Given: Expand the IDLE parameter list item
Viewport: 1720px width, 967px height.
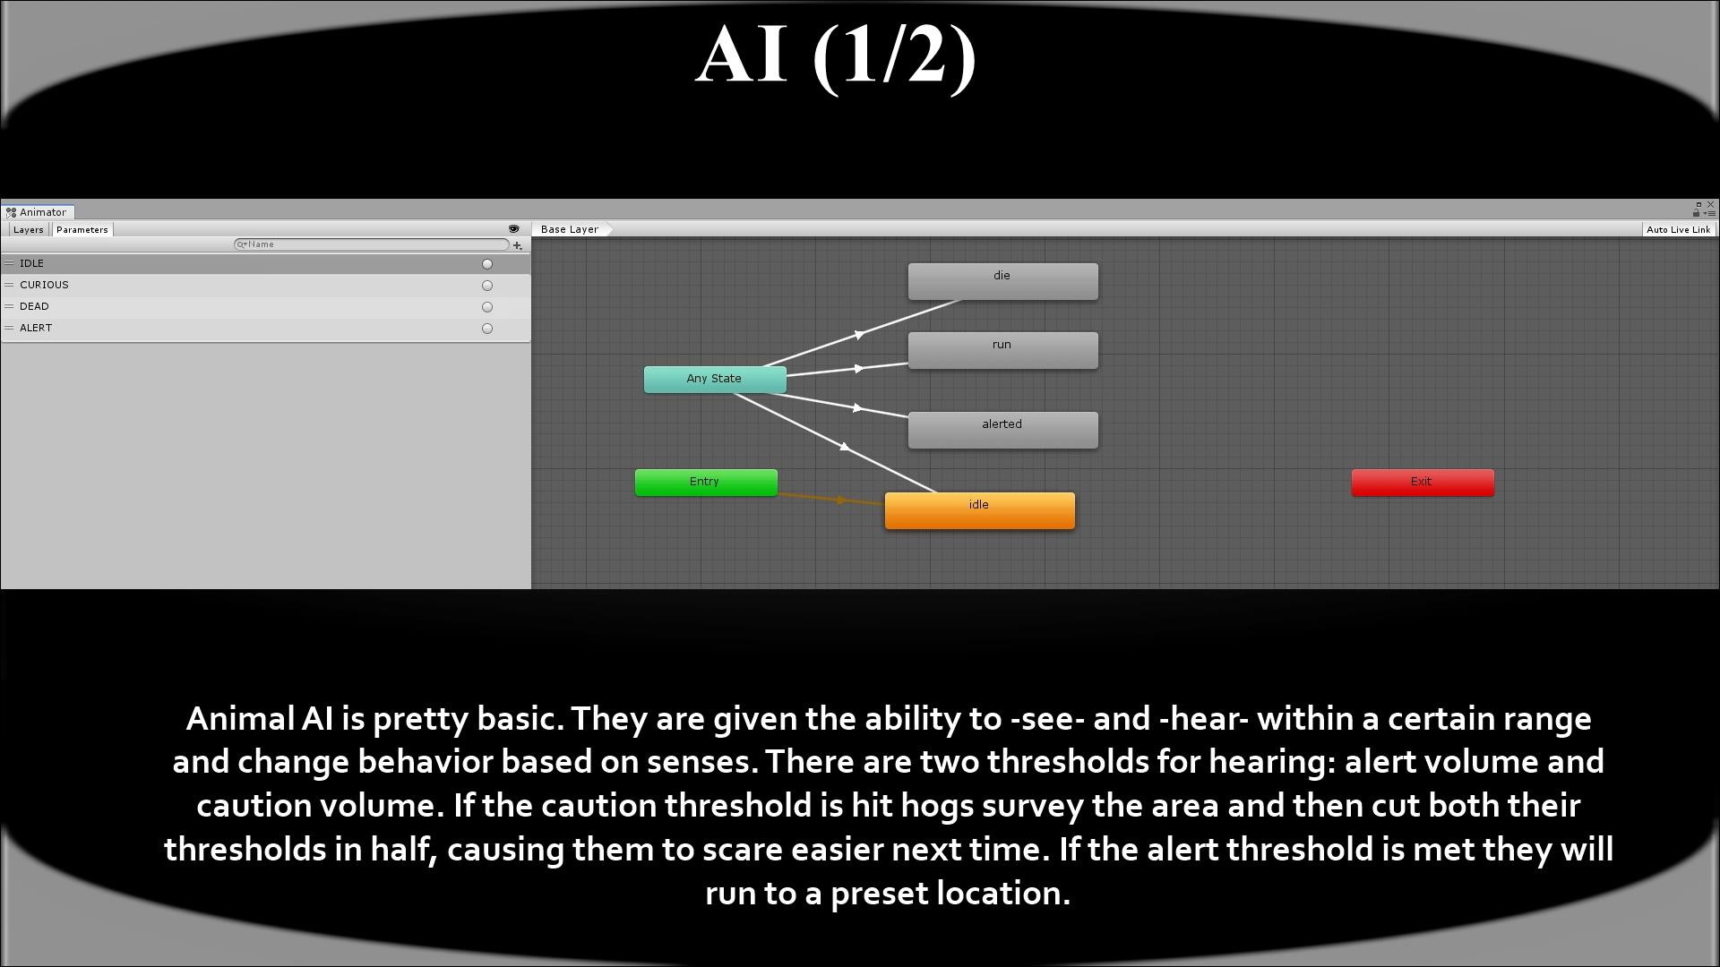Looking at the screenshot, I should [10, 262].
